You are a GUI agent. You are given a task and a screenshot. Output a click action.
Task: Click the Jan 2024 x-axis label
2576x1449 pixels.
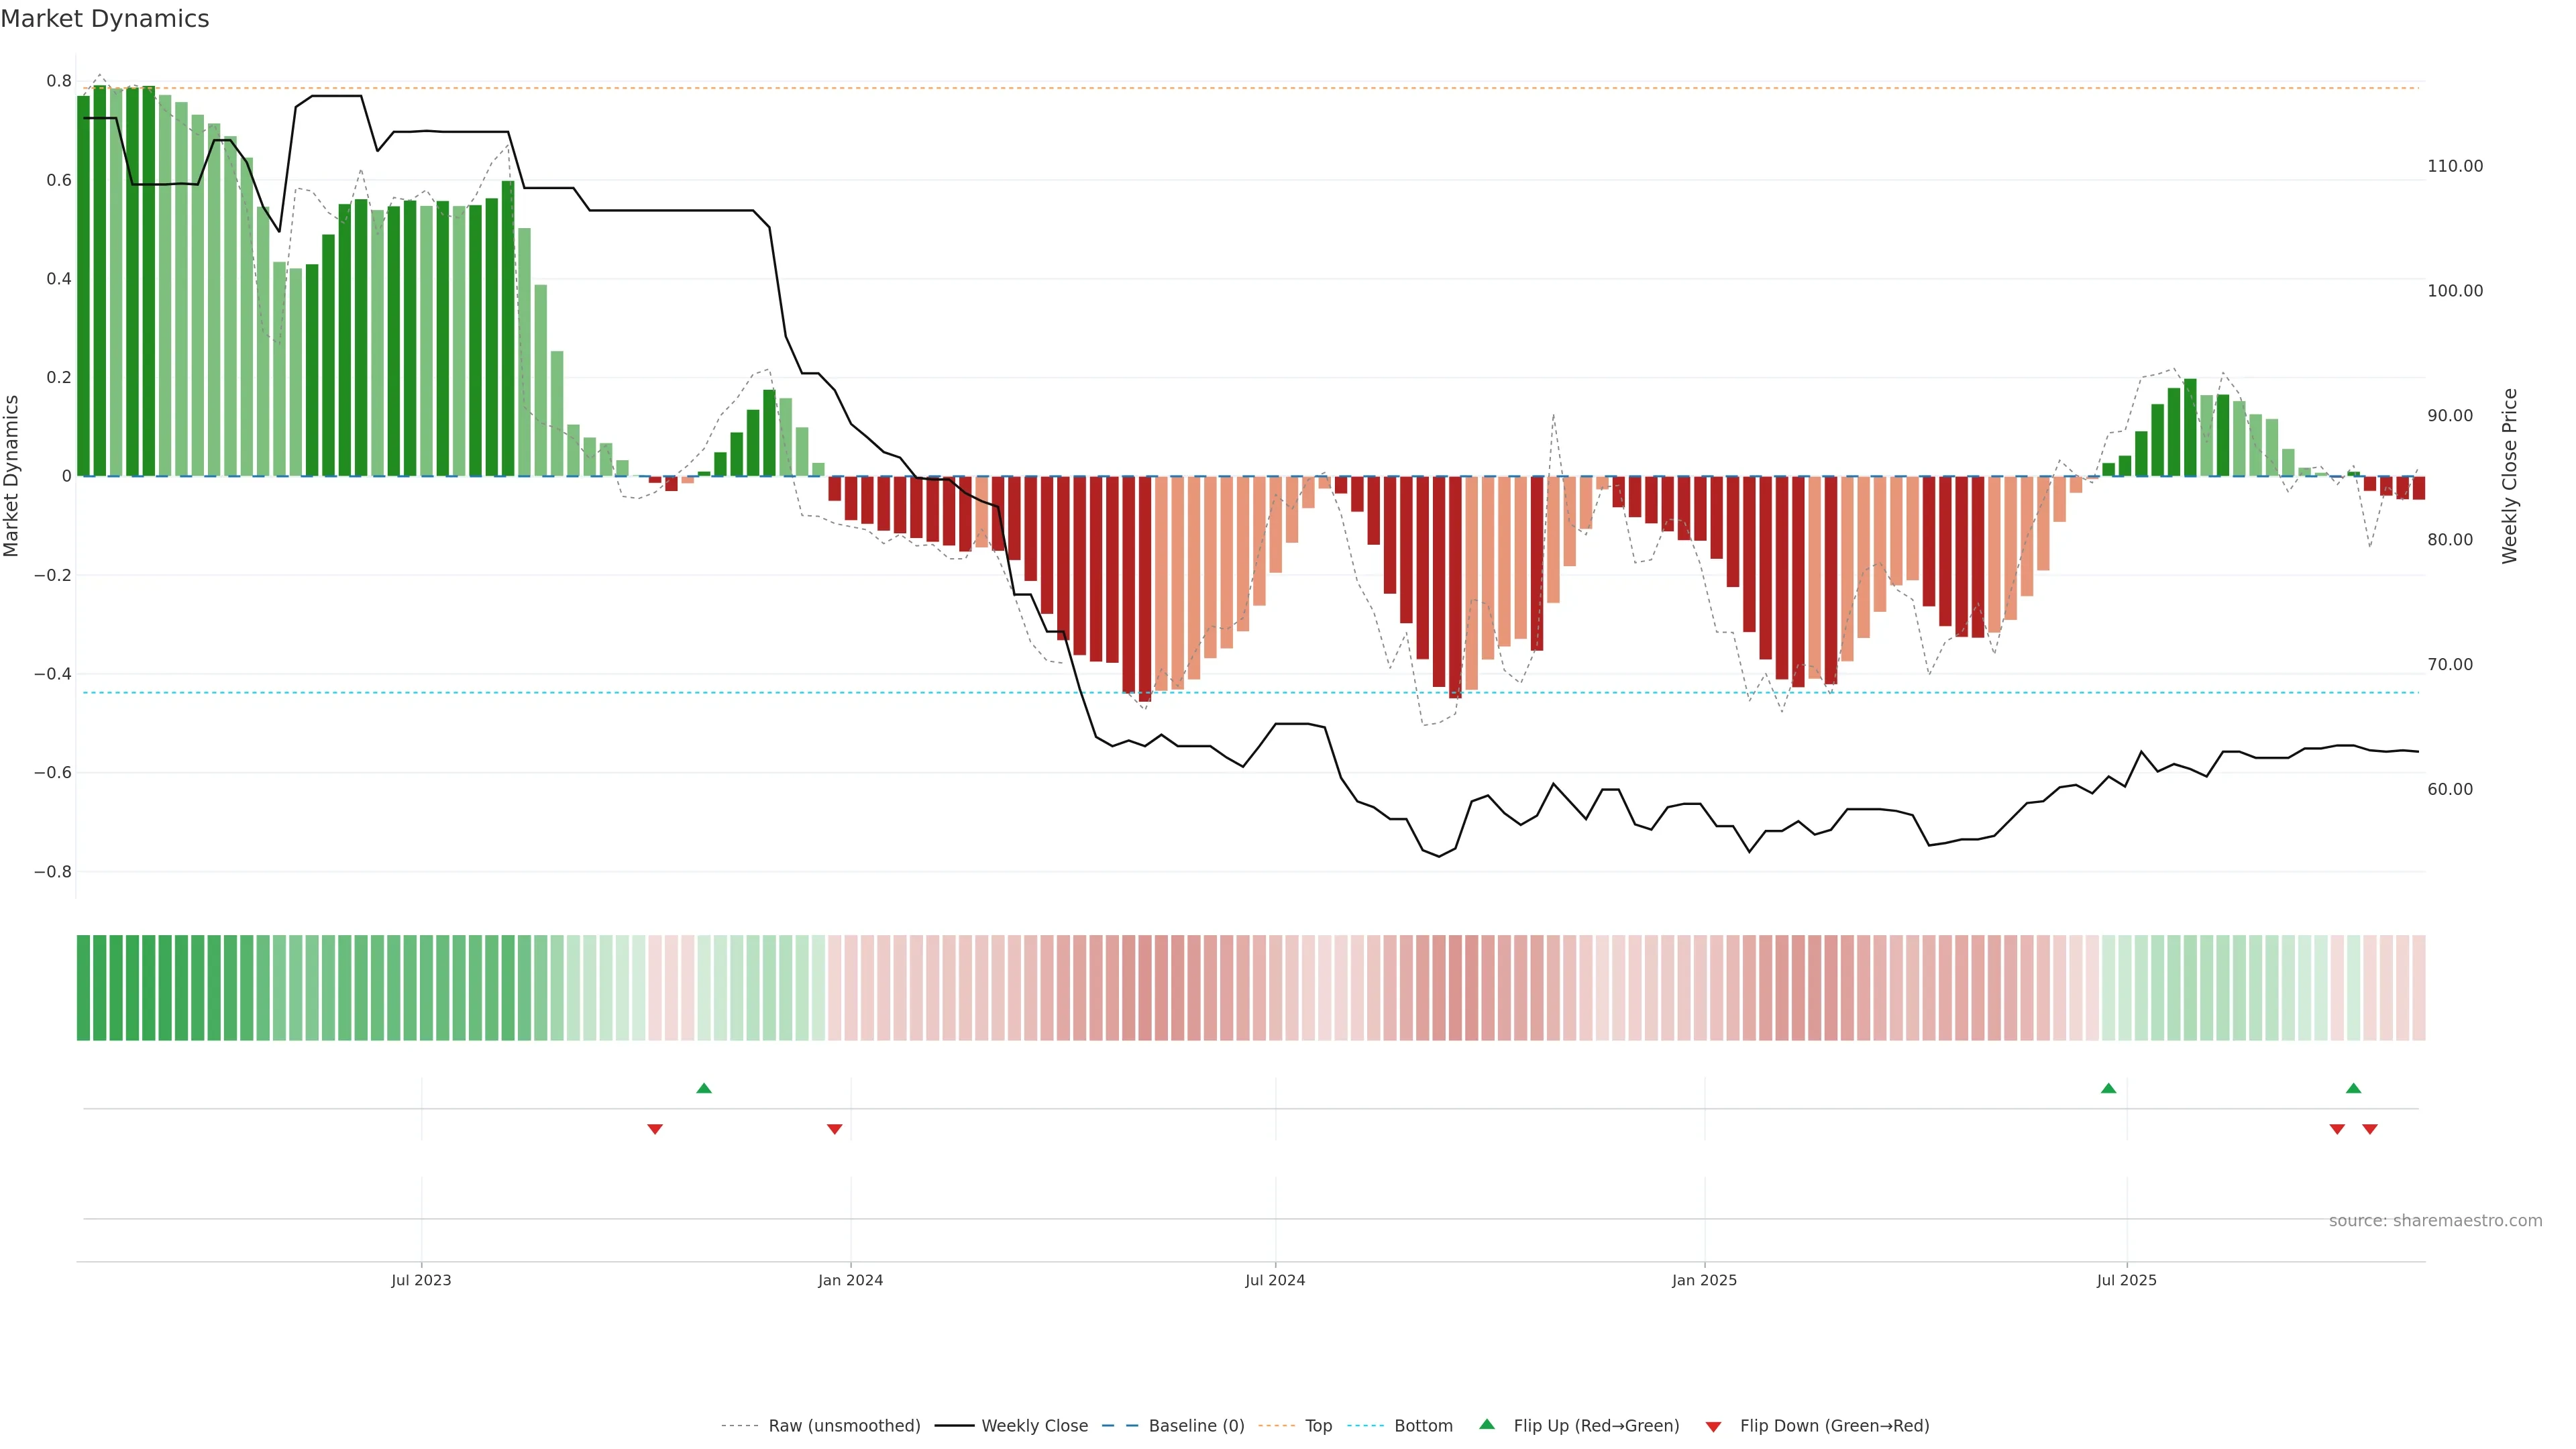(850, 1280)
